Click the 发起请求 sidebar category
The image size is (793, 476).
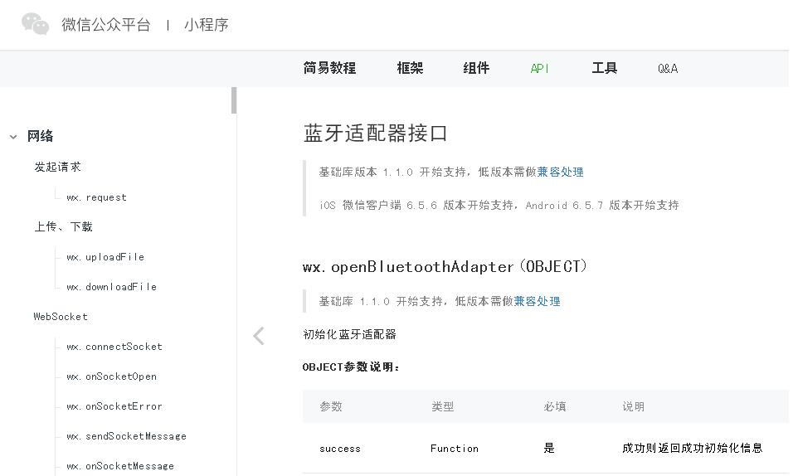[x=57, y=167]
